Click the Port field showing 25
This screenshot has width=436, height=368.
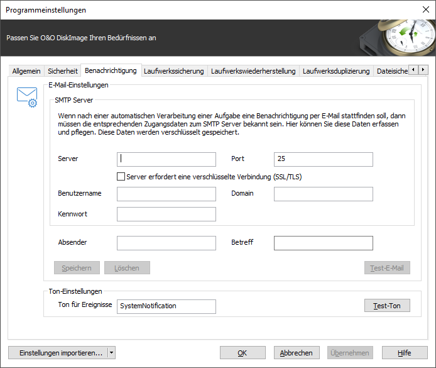(x=324, y=159)
